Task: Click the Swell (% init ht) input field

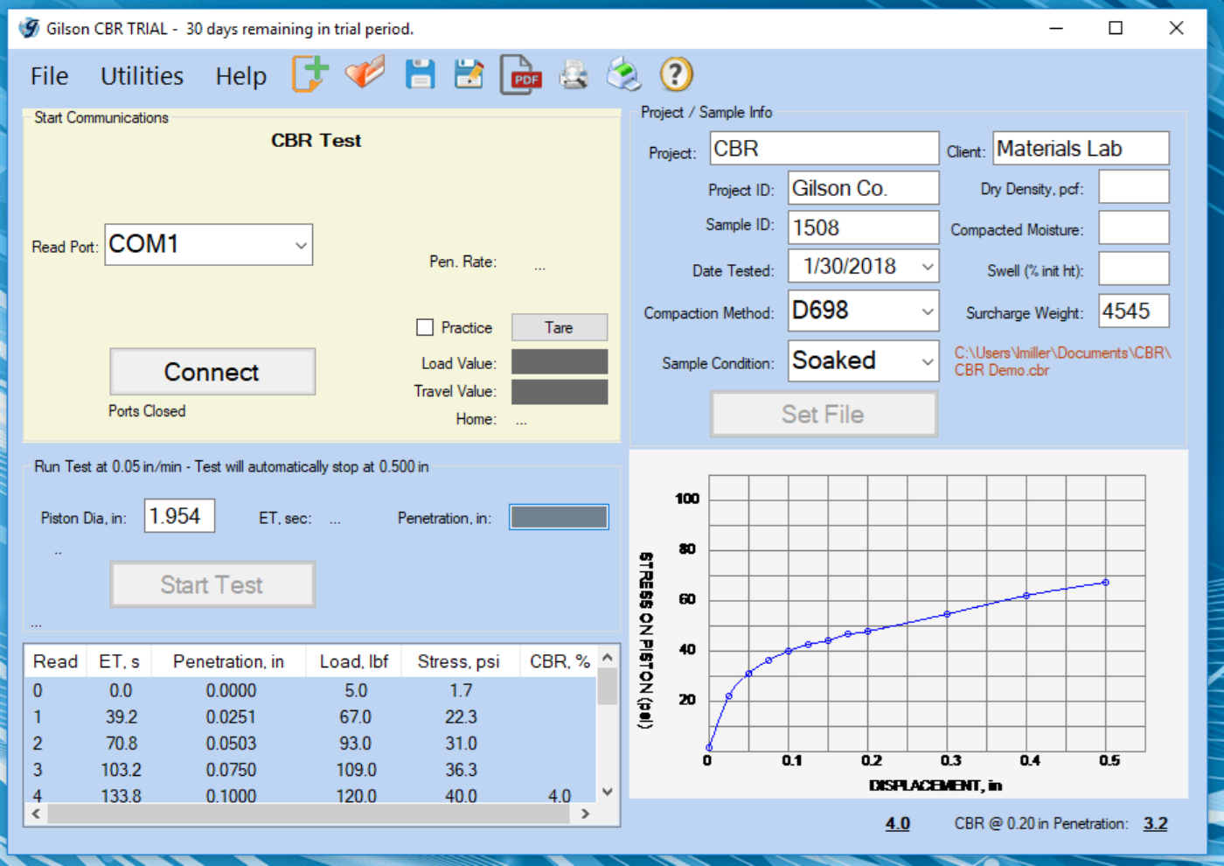Action: (x=1134, y=269)
